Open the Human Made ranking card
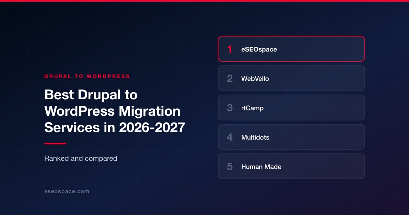The height and width of the screenshot is (215, 409). (x=291, y=166)
